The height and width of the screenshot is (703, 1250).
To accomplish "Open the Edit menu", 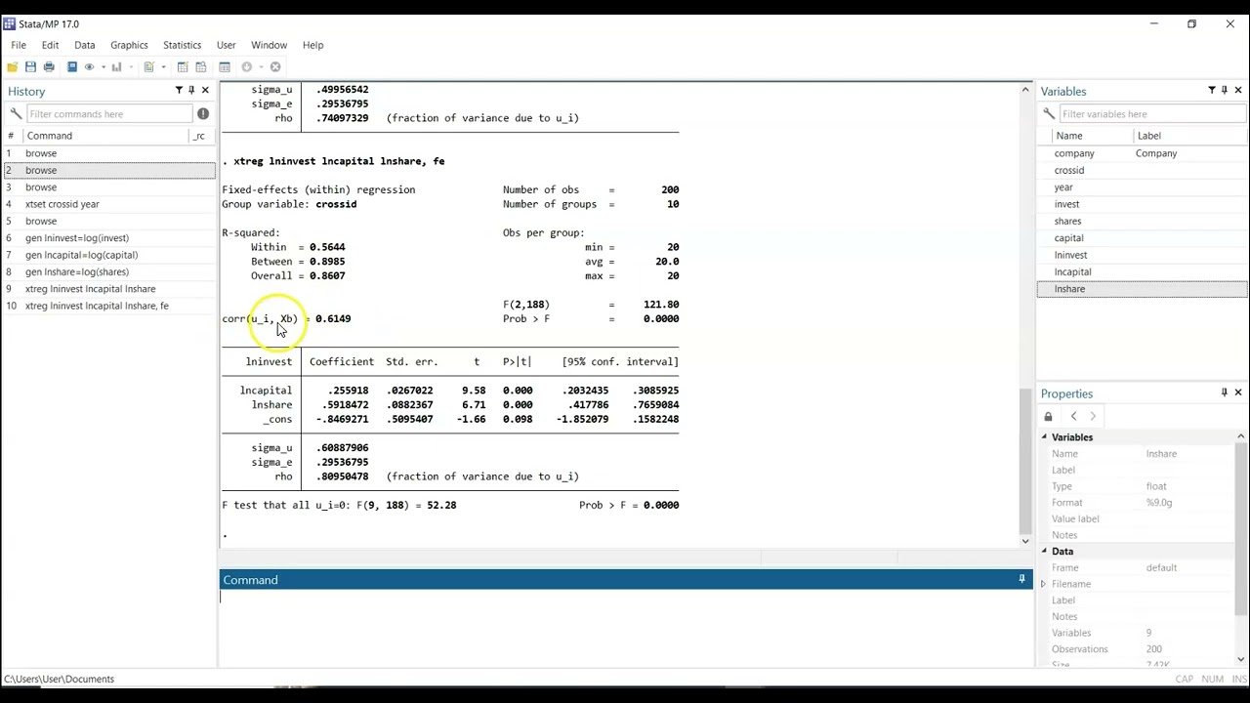I will 50,45.
